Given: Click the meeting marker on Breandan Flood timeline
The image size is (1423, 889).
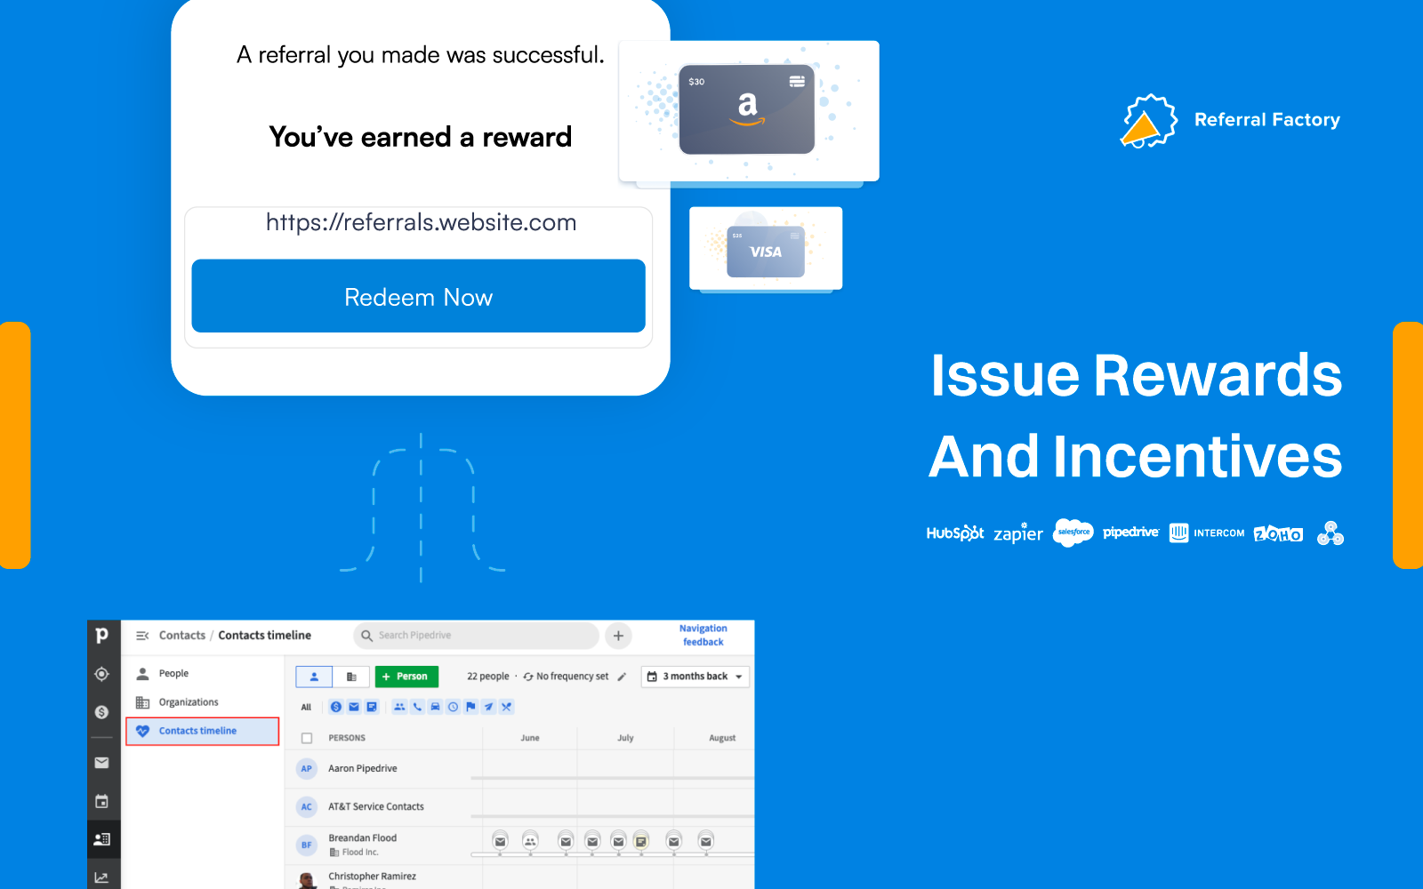Looking at the screenshot, I should 530,841.
